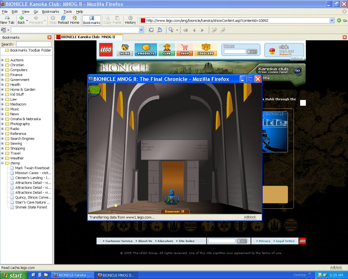Open the LEGO PRODUCTS section
Viewport: 348px width, 279px height.
146,50
